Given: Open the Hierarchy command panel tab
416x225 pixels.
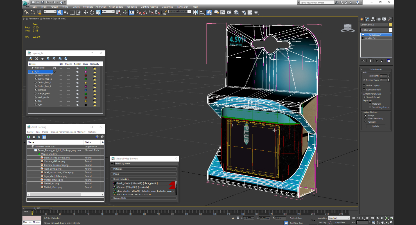Looking at the screenshot, I should pyautogui.click(x=373, y=19).
